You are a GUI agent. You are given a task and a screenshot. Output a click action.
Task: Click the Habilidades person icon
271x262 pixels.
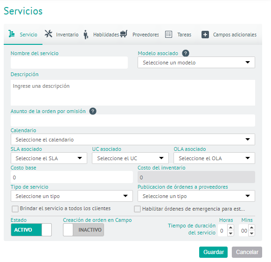point(86,35)
